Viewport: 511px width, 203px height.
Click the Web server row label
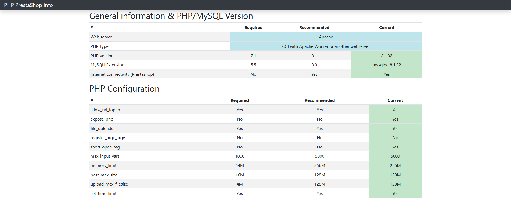[101, 37]
